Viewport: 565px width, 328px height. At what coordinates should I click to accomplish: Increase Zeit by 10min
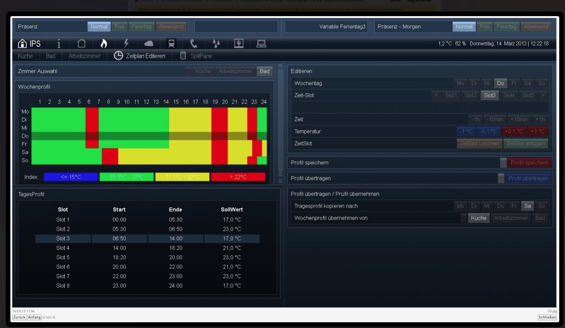coord(519,119)
